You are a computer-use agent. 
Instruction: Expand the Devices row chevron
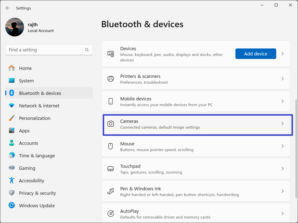pyautogui.click(x=282, y=54)
